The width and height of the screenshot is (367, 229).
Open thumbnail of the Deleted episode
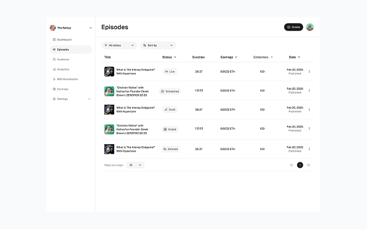[109, 149]
